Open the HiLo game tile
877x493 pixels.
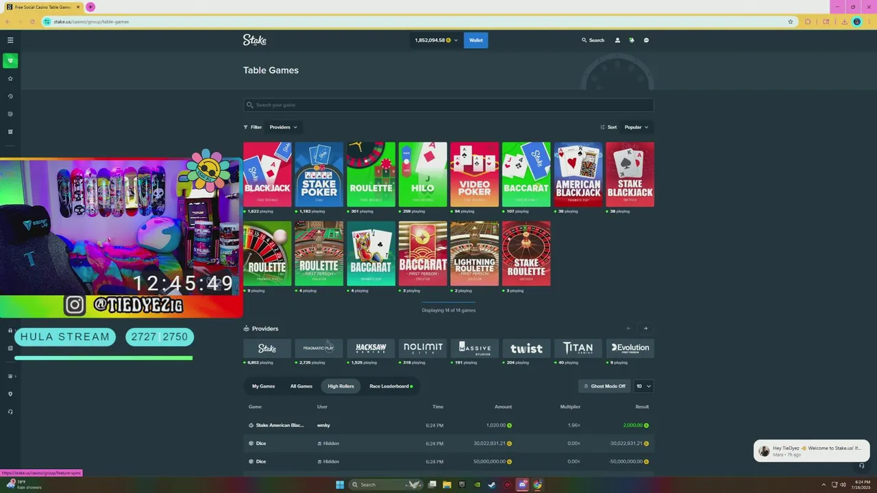[x=423, y=175]
